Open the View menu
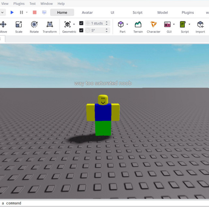 pyautogui.click(x=5, y=4)
